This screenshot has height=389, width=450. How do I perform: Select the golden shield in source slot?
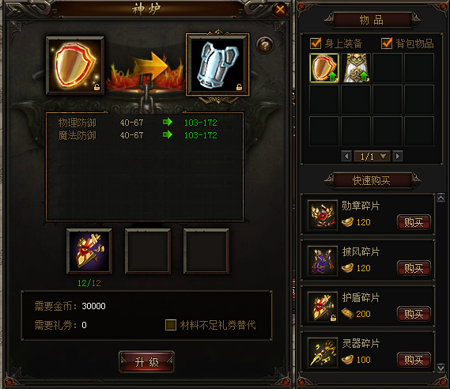75,66
